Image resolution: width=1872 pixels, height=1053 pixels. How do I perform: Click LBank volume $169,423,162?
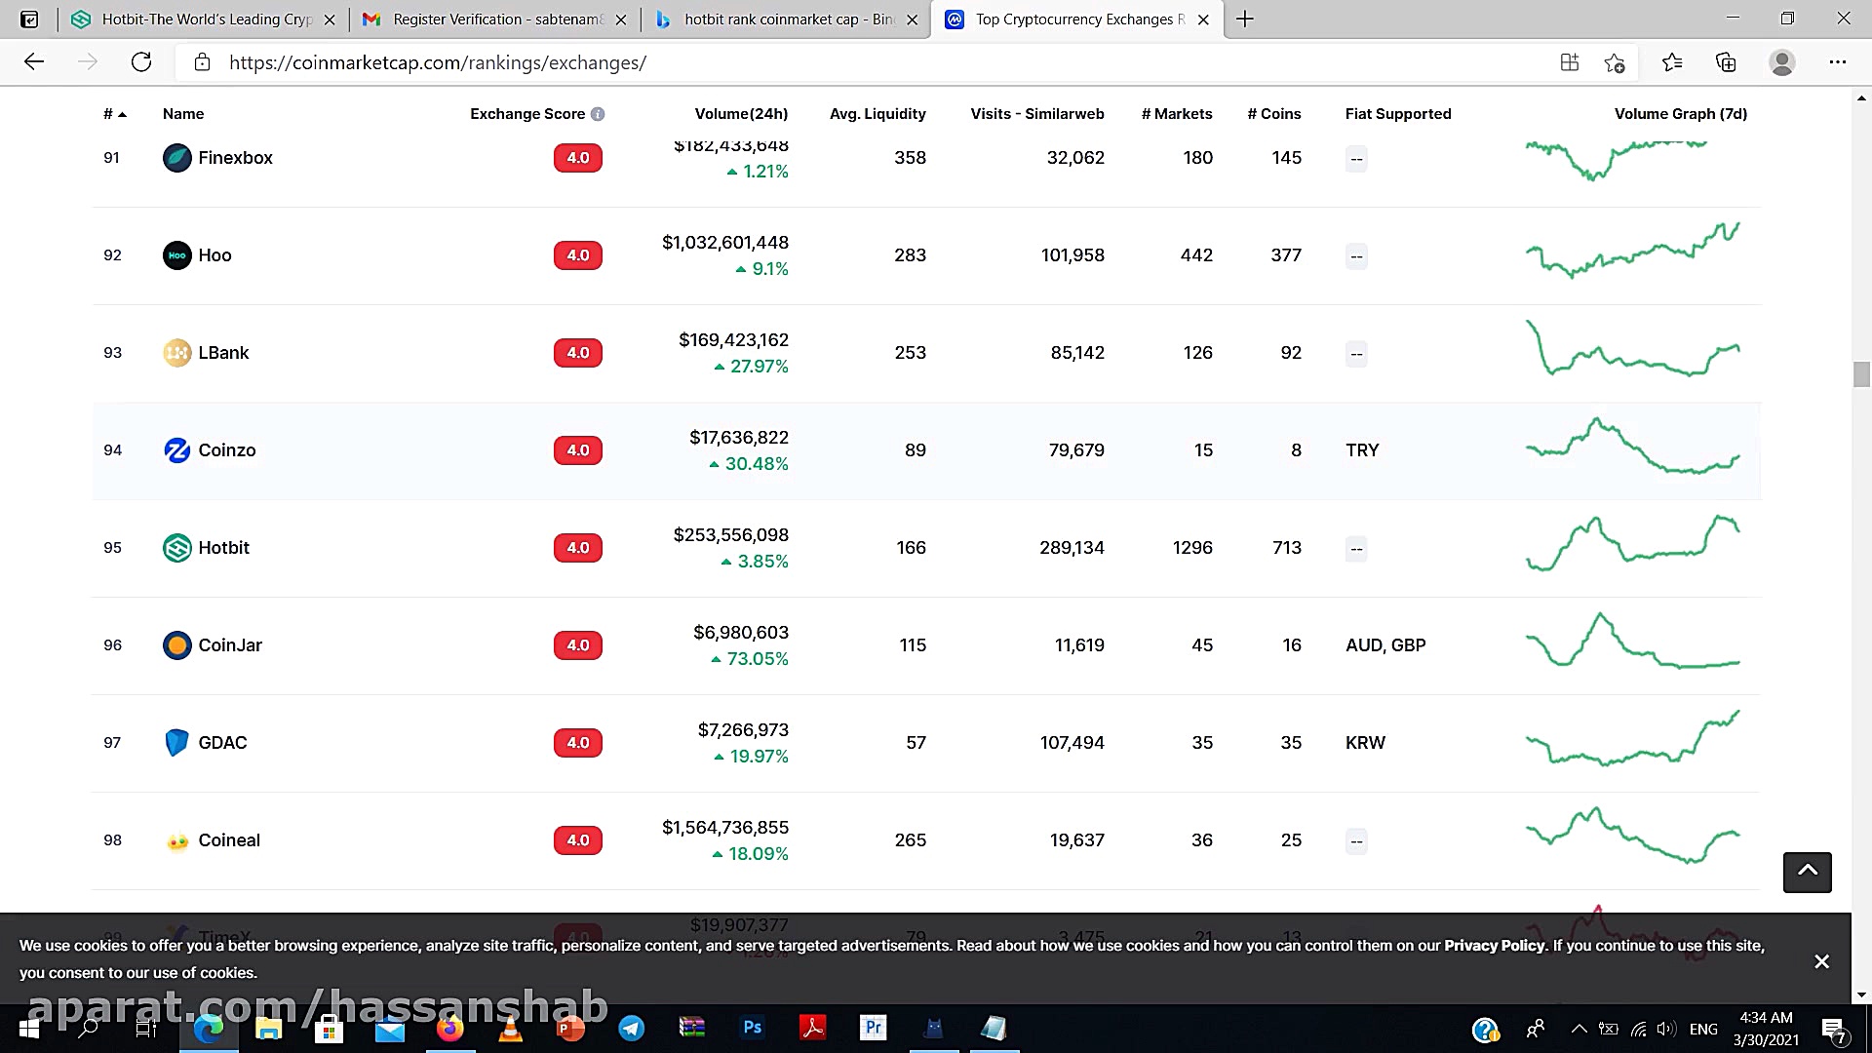pos(734,340)
